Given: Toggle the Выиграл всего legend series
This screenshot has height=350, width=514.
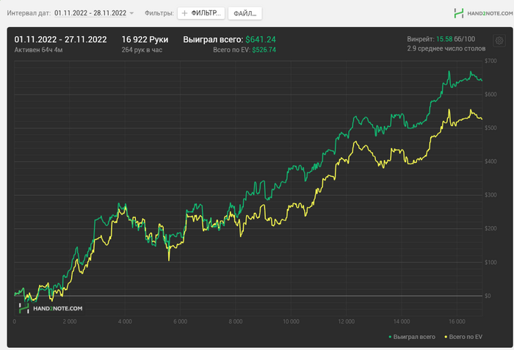Looking at the screenshot, I should point(415,337).
